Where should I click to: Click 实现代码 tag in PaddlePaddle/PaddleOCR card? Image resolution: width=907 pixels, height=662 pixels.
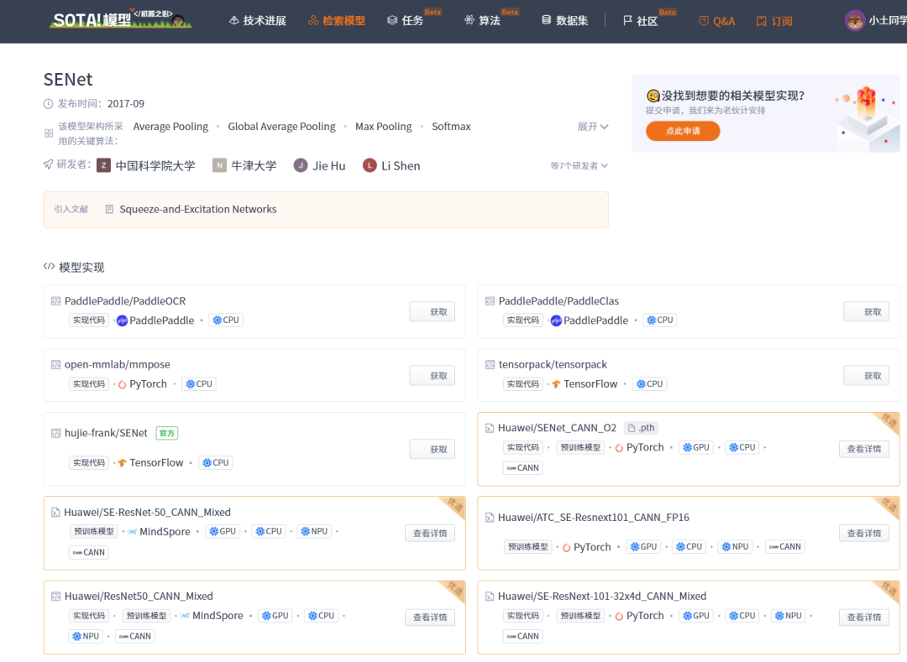89,320
